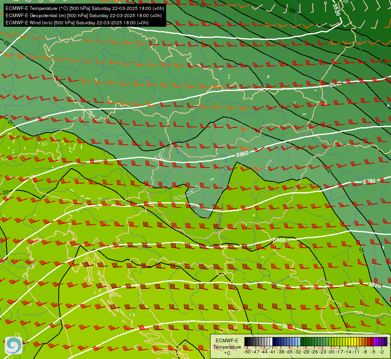Click the 5620 geopotential contour label
This screenshot has width=391, height=359.
click(x=375, y=285)
